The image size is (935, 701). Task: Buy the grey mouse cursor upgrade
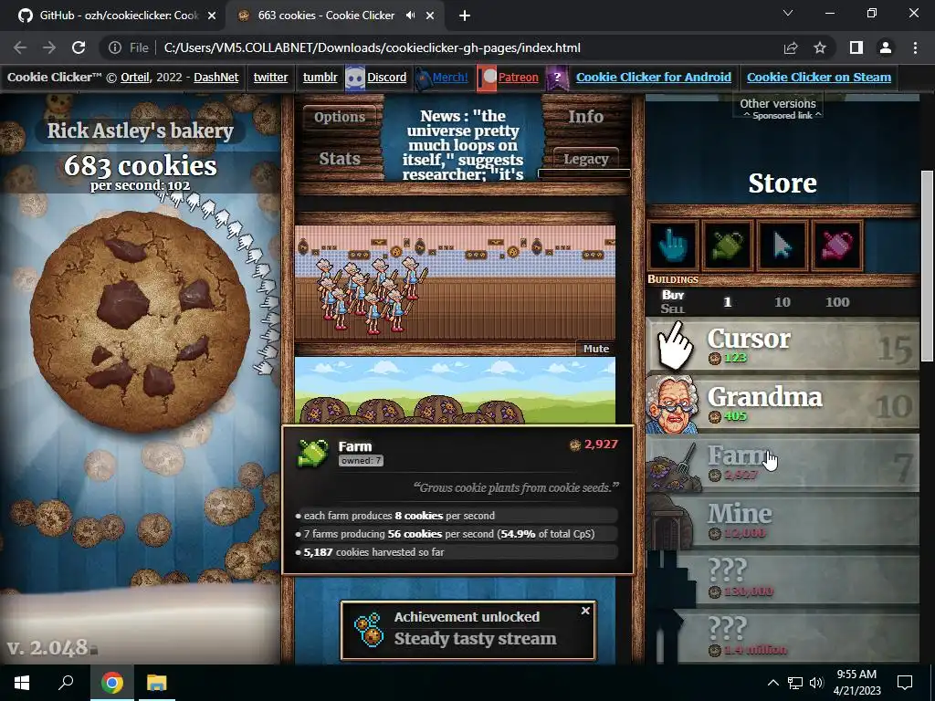[783, 245]
